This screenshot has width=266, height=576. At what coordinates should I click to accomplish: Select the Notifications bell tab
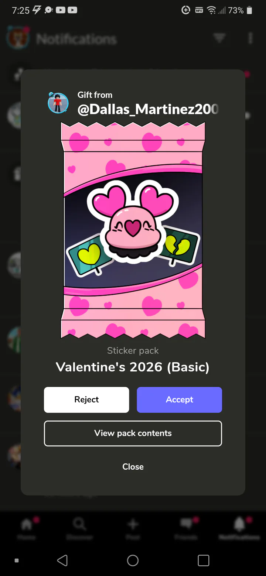click(x=239, y=528)
